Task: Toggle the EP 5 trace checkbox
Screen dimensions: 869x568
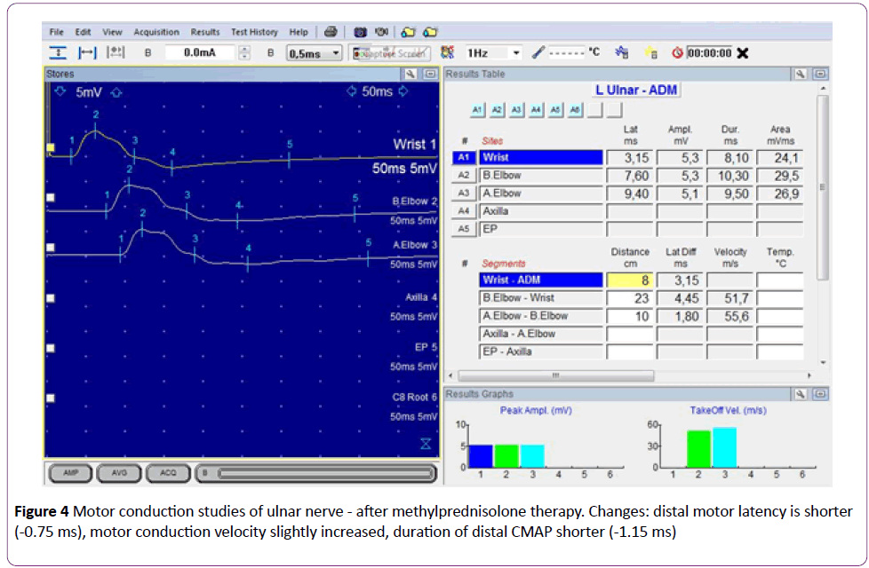Action: pyautogui.click(x=51, y=348)
